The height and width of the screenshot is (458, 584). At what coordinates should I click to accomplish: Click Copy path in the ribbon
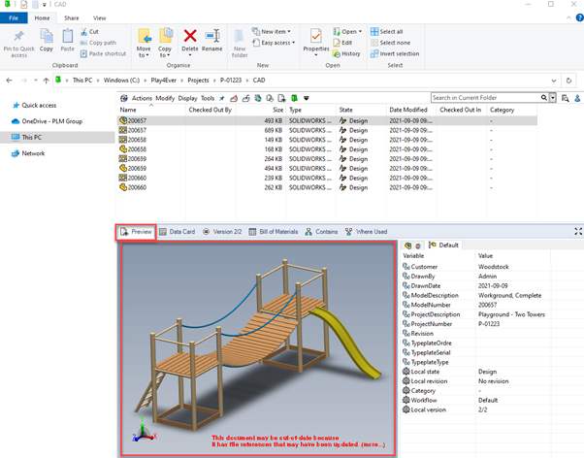98,43
